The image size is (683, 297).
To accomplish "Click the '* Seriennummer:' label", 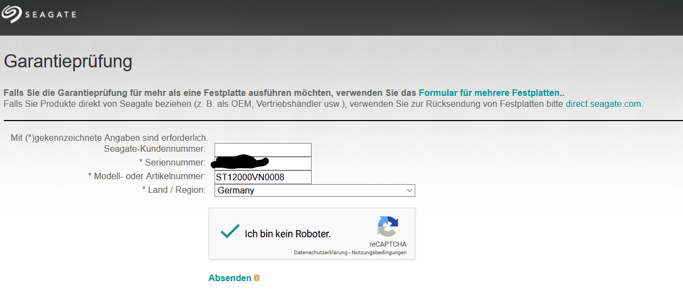I will point(172,163).
